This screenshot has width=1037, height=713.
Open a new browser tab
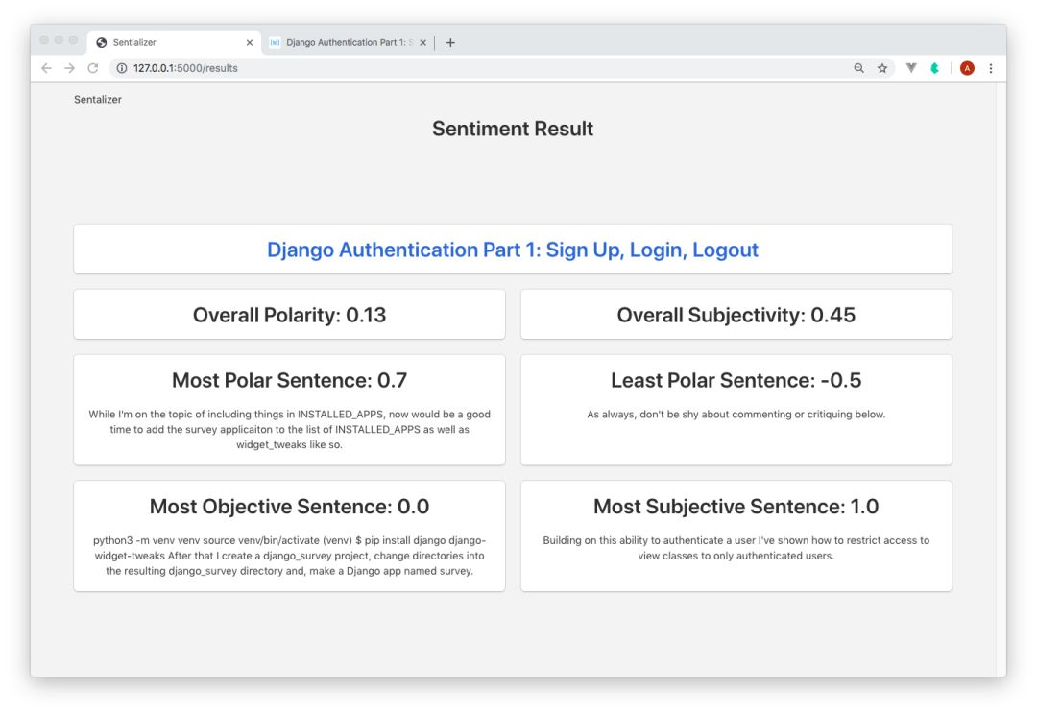click(450, 42)
